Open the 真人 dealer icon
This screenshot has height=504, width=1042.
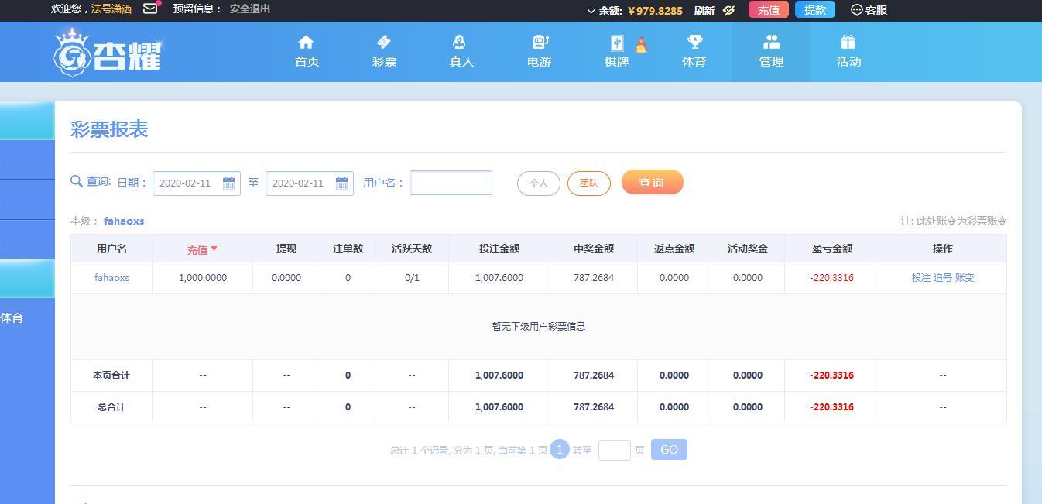tap(459, 42)
